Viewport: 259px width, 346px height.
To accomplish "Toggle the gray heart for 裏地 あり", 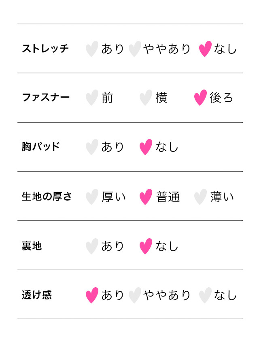I will click(92, 246).
